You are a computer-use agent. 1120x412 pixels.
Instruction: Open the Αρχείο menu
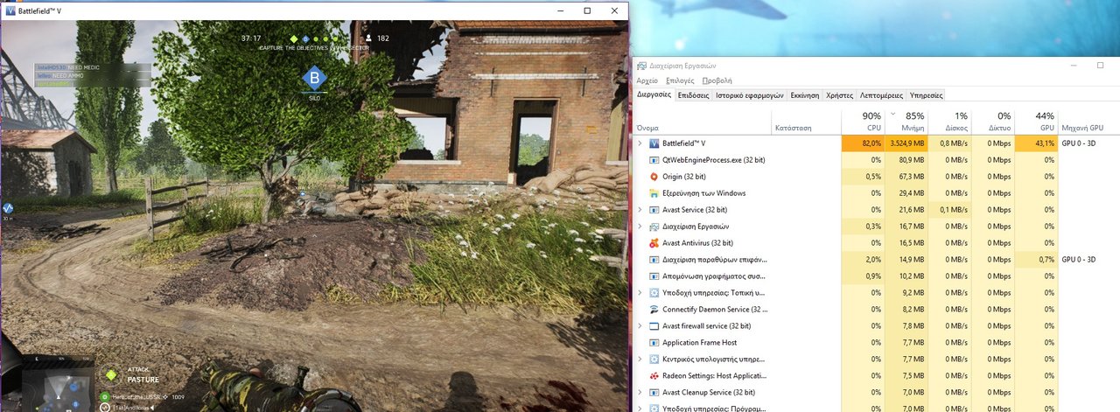pyautogui.click(x=647, y=80)
